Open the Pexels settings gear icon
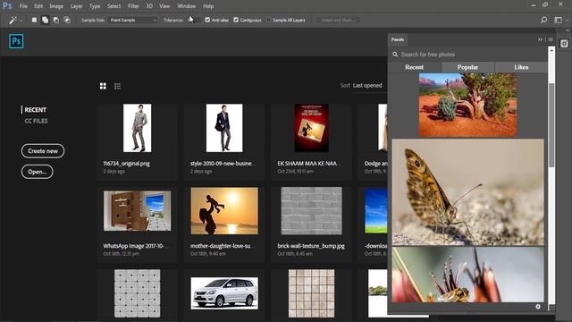This screenshot has width=572, height=322. [x=538, y=307]
